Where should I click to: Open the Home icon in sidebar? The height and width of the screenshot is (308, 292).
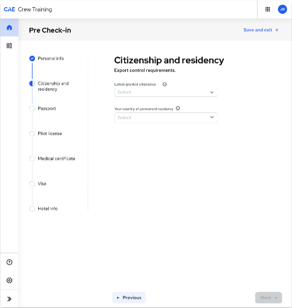click(x=9, y=27)
